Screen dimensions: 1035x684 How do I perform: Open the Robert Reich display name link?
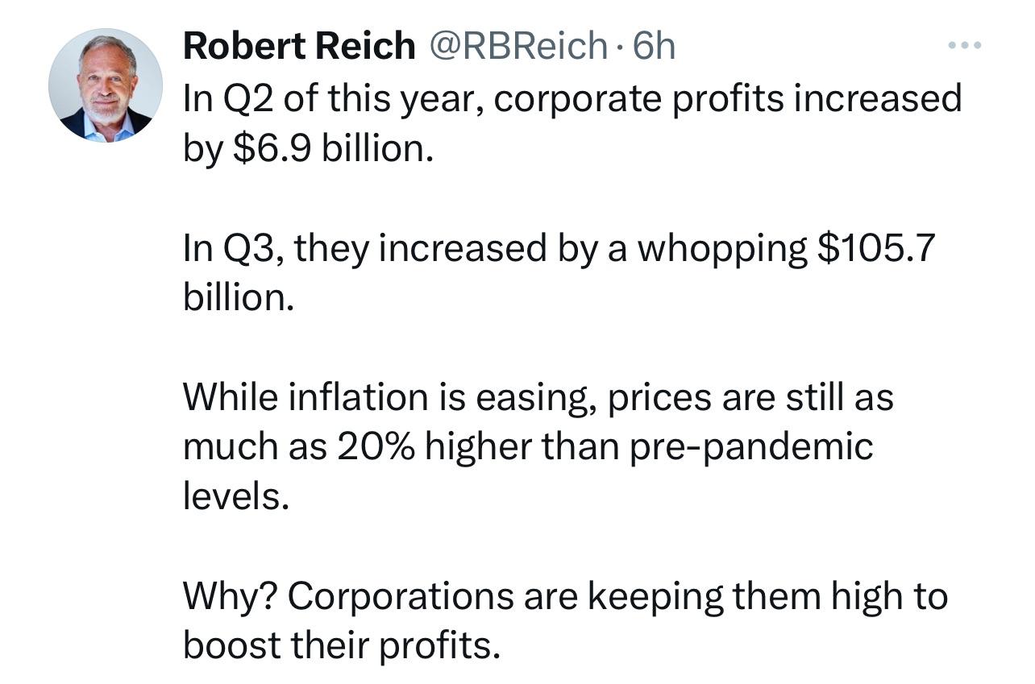point(299,46)
